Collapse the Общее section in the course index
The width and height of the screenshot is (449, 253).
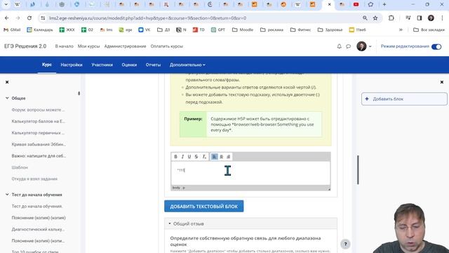7,98
